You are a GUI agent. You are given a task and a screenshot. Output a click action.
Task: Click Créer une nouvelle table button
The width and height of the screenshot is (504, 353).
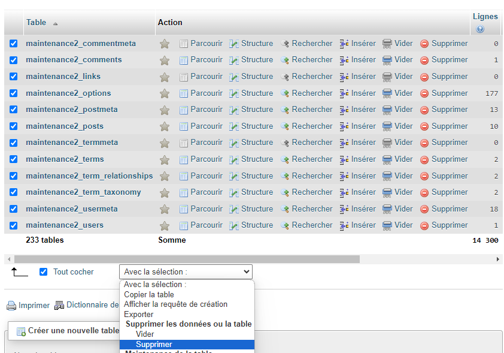click(x=68, y=331)
